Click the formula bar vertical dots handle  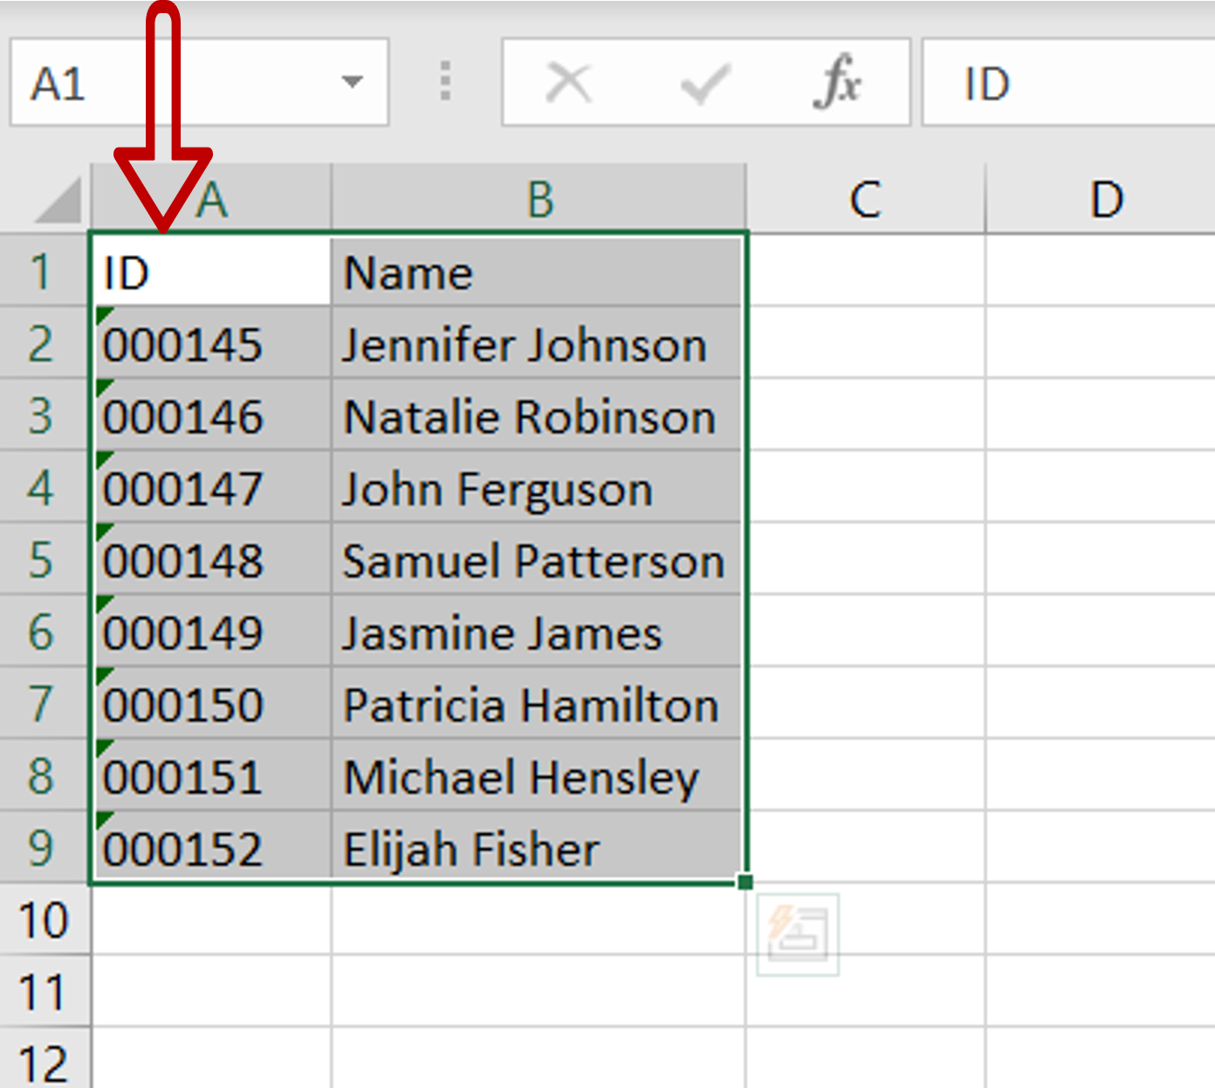click(x=445, y=81)
